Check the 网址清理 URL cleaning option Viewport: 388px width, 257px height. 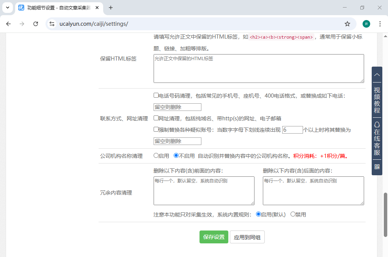click(x=155, y=118)
